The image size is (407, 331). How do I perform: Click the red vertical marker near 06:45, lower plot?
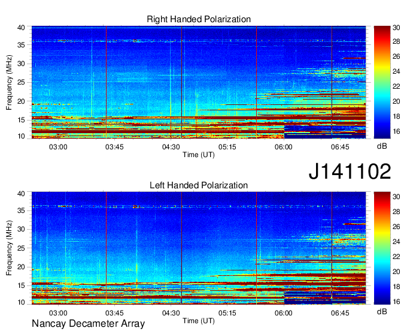click(x=332, y=248)
